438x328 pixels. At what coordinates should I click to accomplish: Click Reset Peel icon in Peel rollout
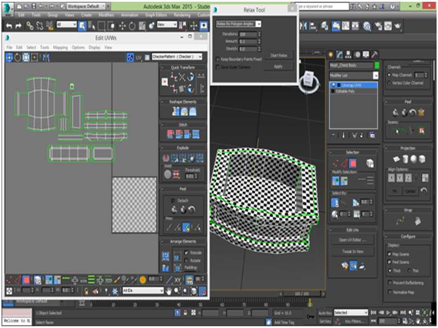tap(413, 113)
